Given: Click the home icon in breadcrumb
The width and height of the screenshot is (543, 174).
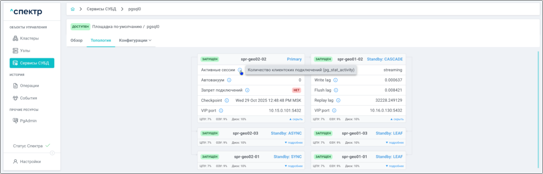Looking at the screenshot, I should point(73,9).
